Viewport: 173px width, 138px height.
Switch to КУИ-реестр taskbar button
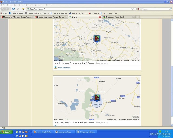pos(86,132)
